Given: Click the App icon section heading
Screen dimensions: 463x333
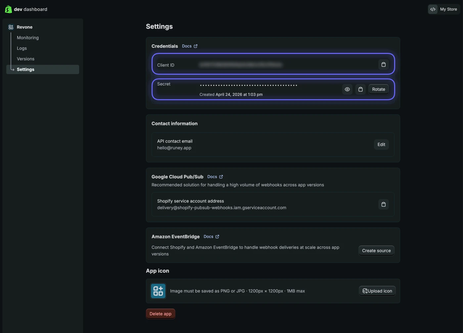Looking at the screenshot, I should point(158,271).
